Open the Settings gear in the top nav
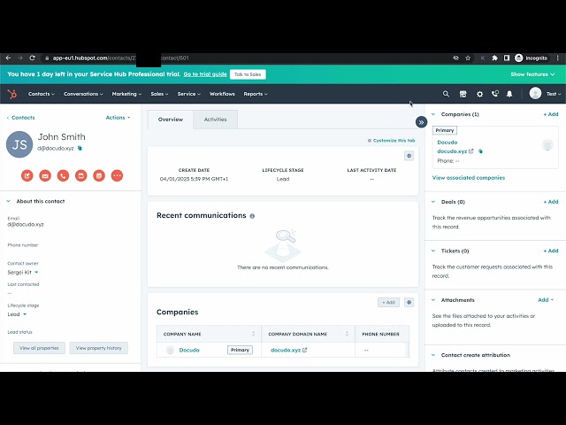Image resolution: width=566 pixels, height=425 pixels. (479, 94)
